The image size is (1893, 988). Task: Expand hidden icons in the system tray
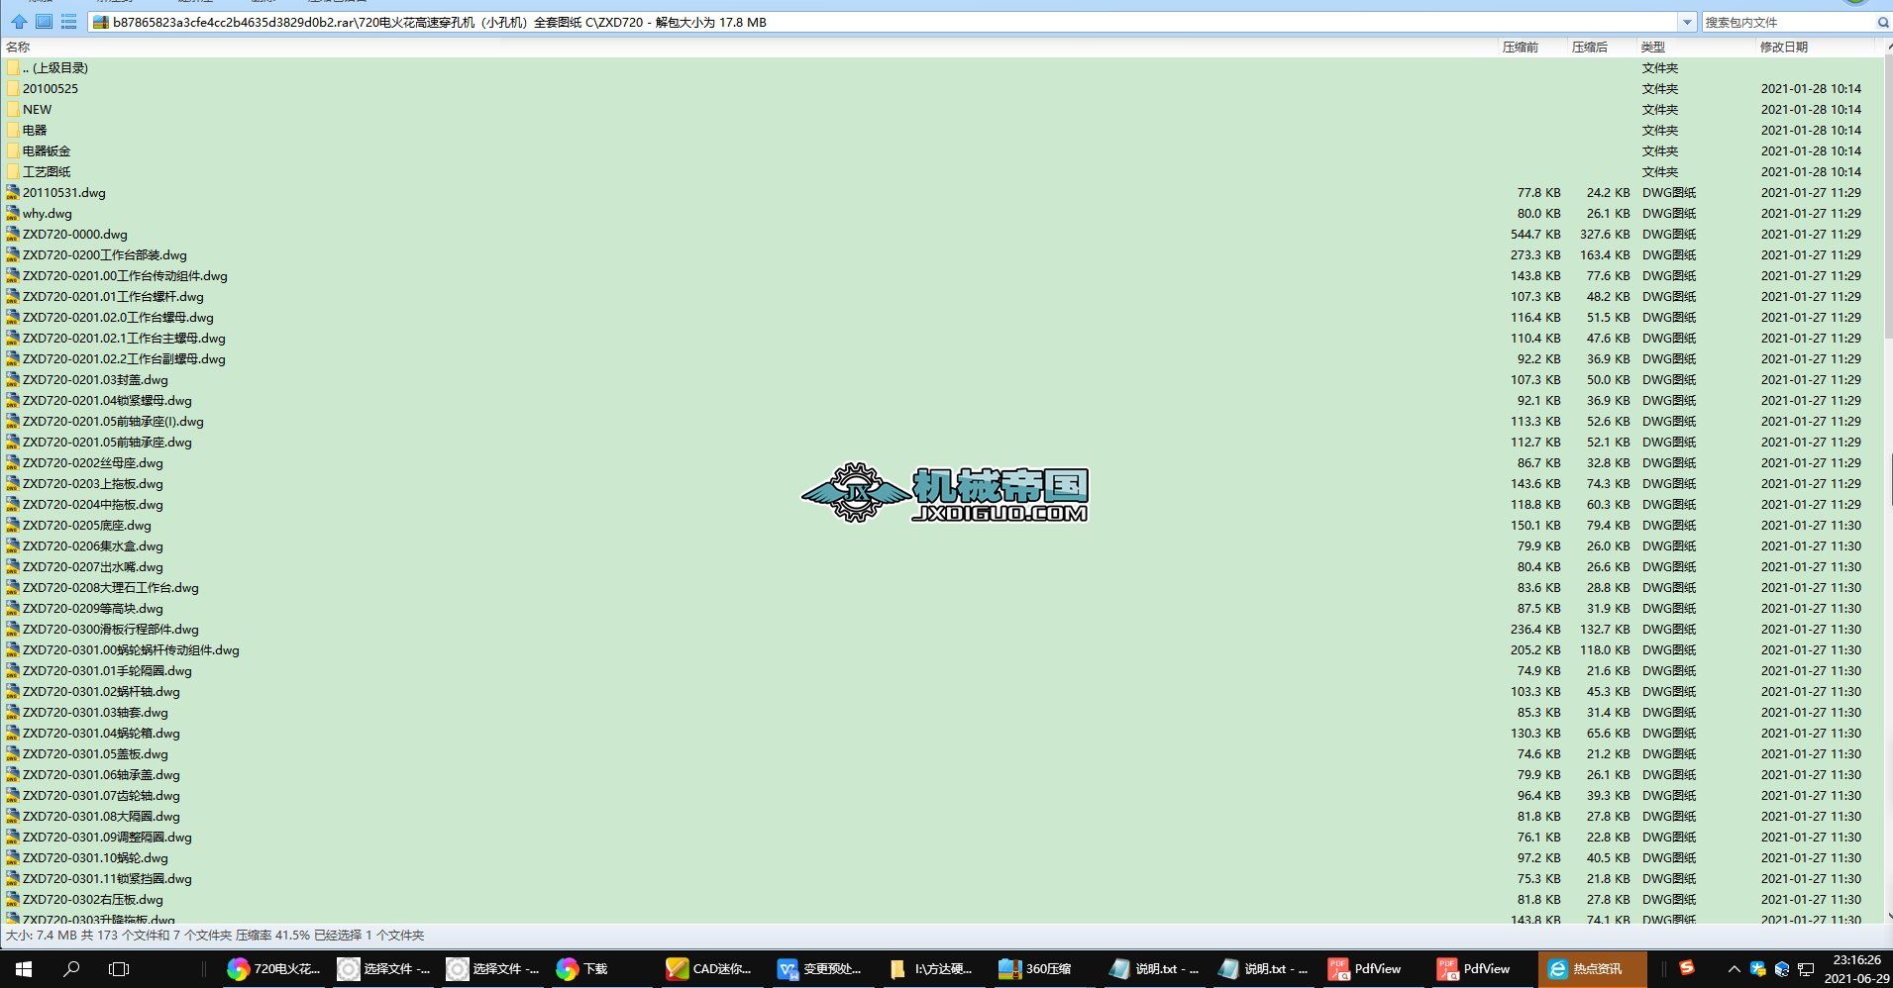(x=1734, y=968)
